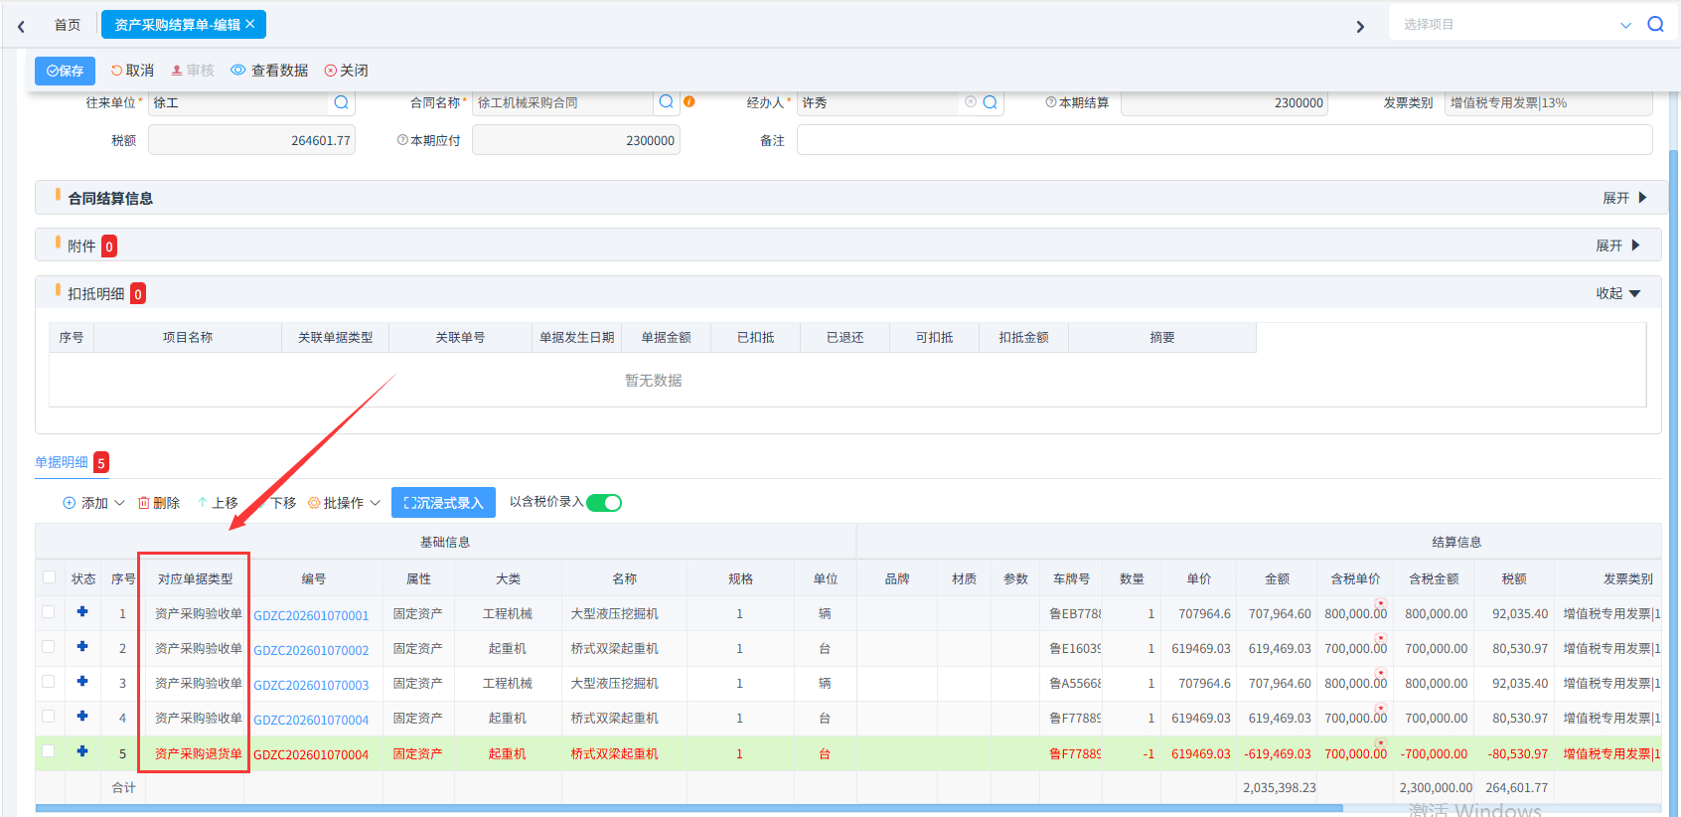Click the blue plus icon in row 1
Screen dimensions: 1681x817
[x=82, y=612]
